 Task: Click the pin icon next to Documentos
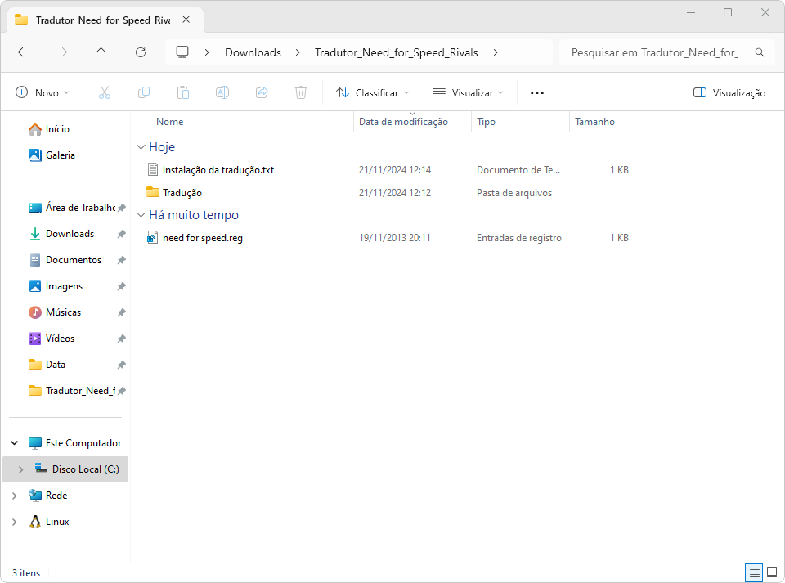pyautogui.click(x=121, y=260)
